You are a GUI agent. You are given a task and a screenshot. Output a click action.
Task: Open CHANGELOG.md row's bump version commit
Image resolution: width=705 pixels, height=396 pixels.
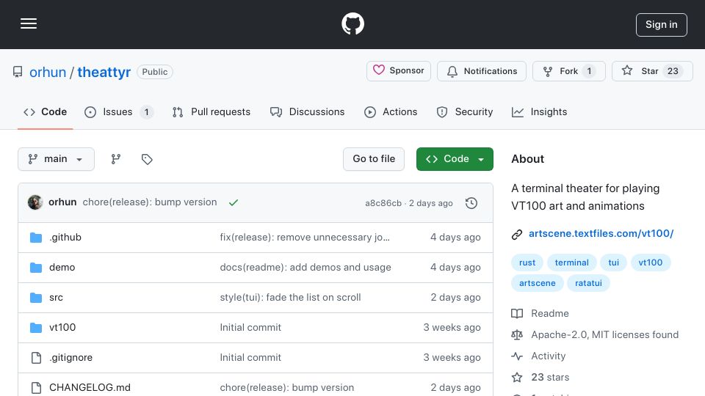(x=287, y=387)
